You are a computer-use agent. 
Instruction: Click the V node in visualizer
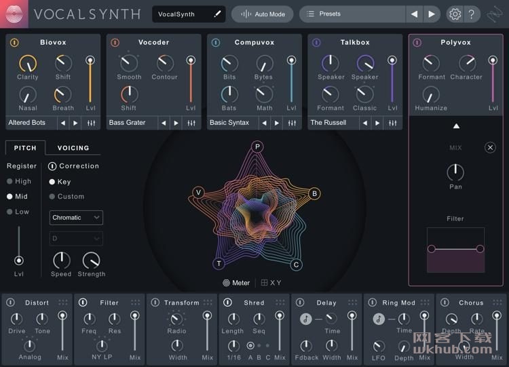198,193
